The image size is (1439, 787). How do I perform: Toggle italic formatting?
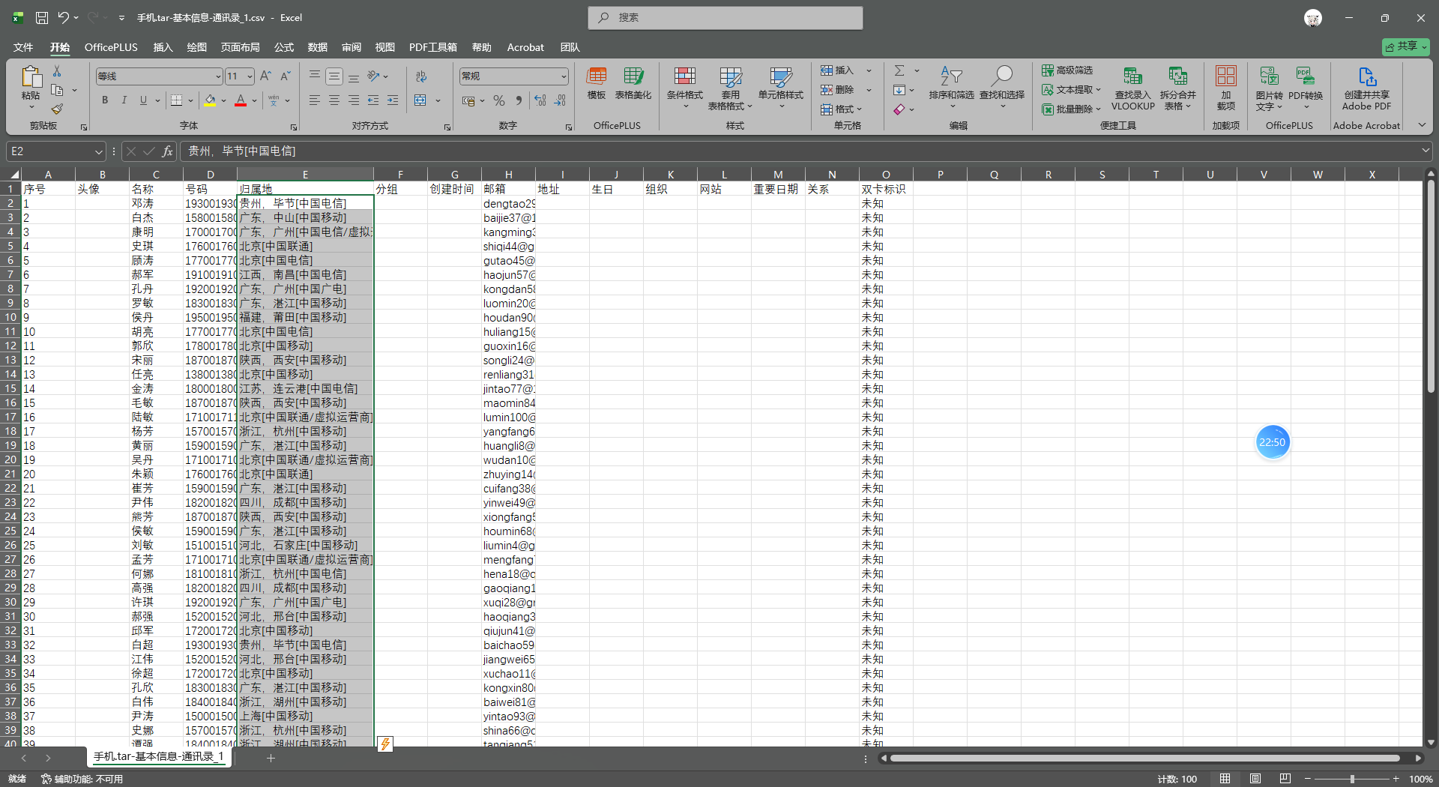click(124, 100)
